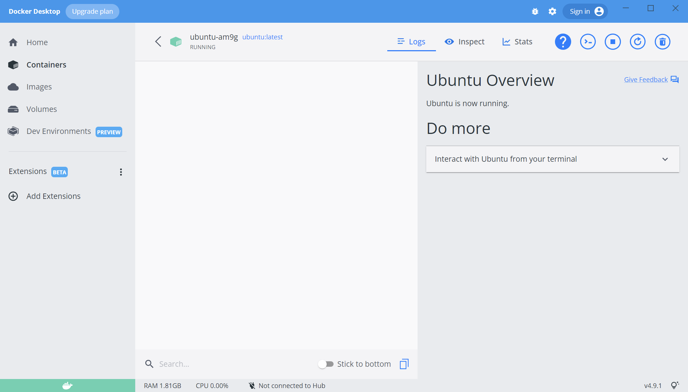Report a bug via the whale bug icon
The height and width of the screenshot is (392, 688).
(x=535, y=11)
